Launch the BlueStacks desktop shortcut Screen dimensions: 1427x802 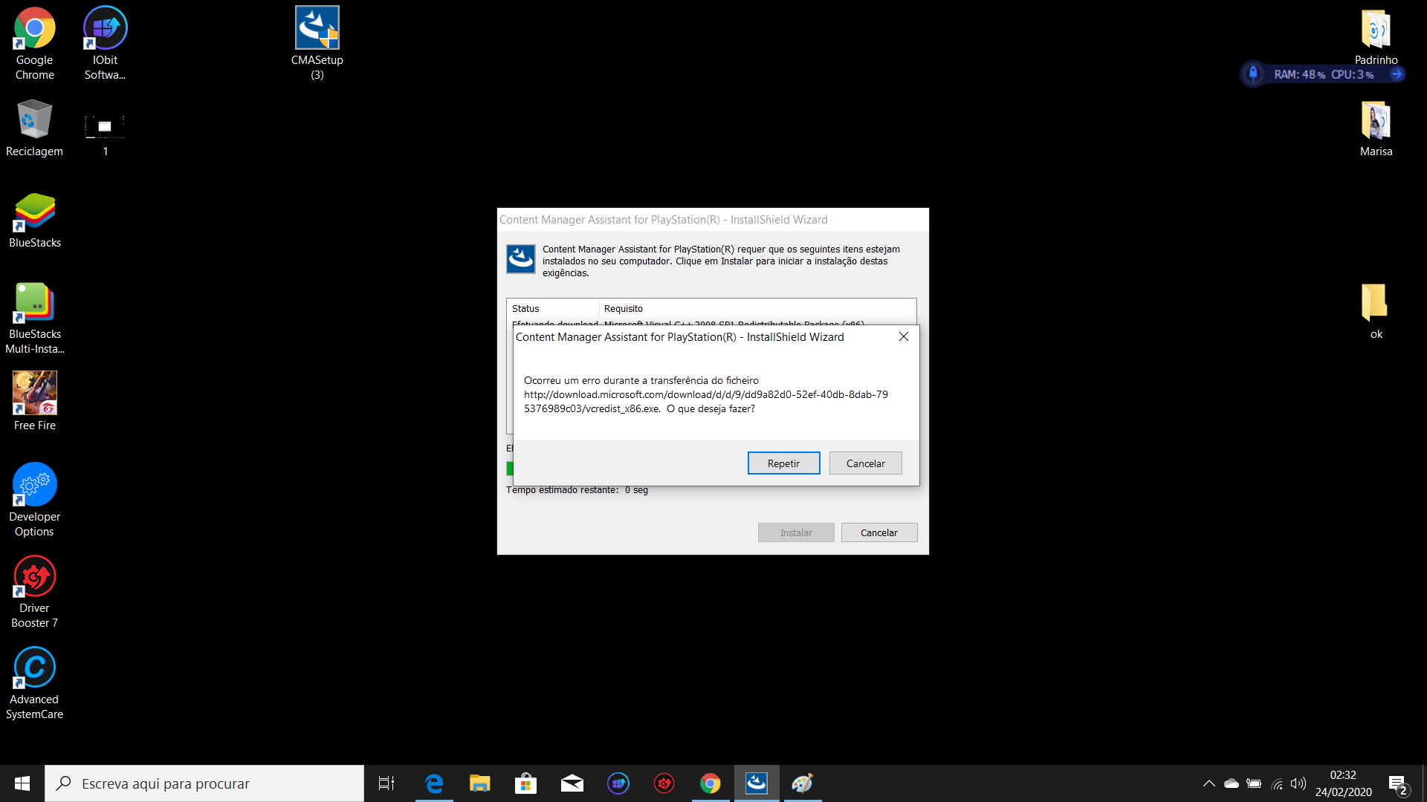(x=34, y=220)
